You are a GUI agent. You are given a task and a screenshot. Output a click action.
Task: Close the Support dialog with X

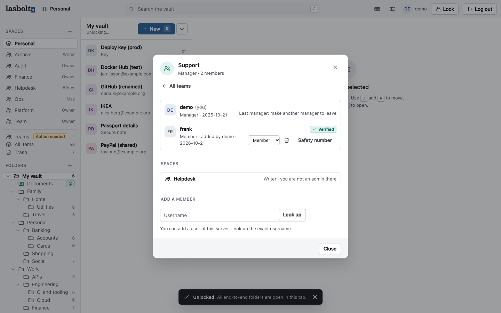tap(335, 67)
